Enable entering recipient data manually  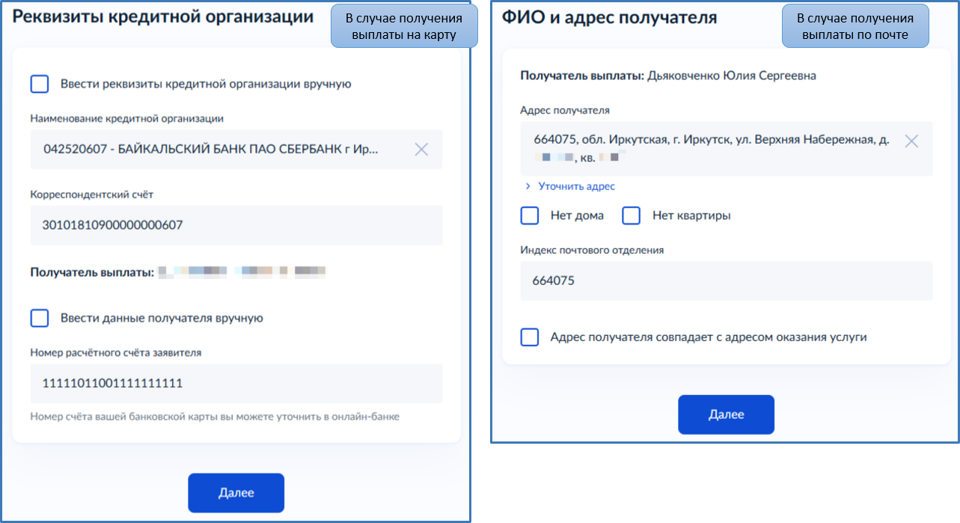point(40,318)
